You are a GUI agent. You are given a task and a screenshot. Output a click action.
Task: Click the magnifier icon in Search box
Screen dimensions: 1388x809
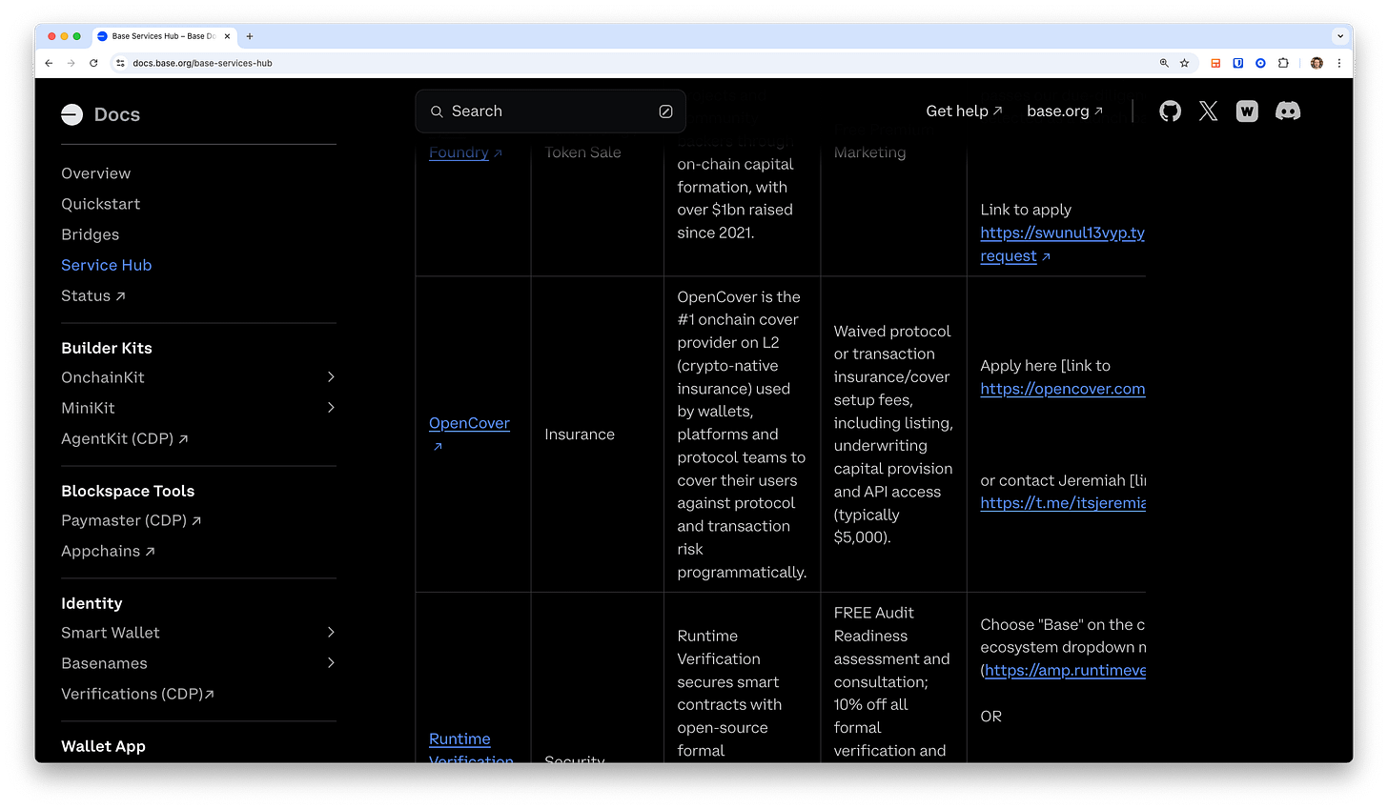pyautogui.click(x=437, y=111)
